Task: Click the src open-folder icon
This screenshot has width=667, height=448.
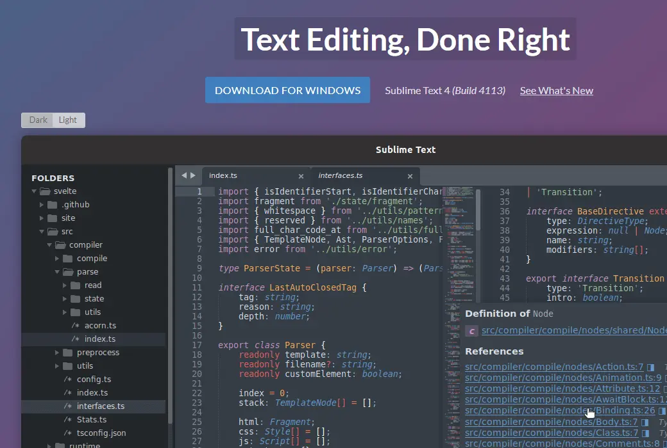Action: 53,232
